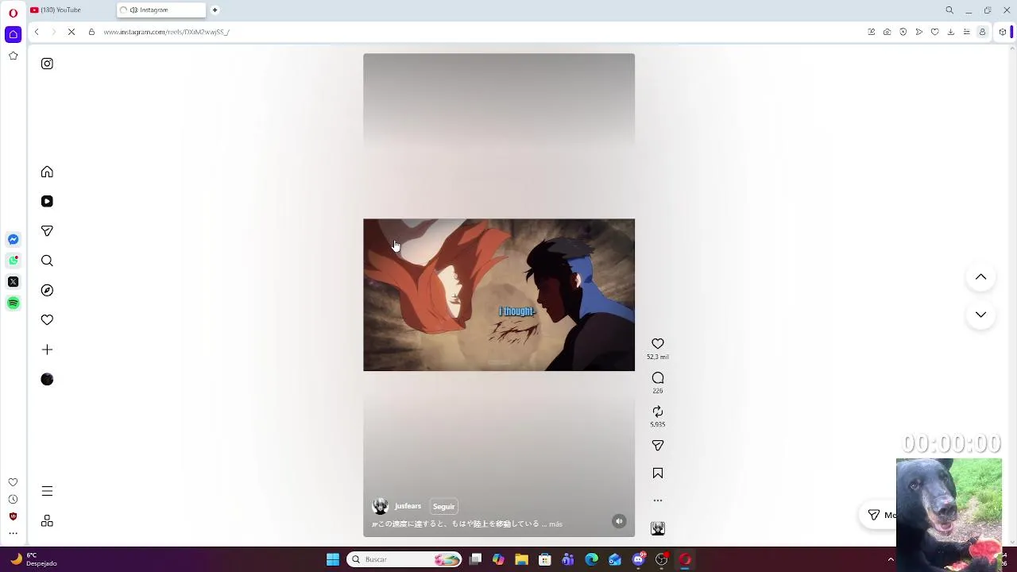
Task: Open Messenger in Opera sidebar
Action: coord(13,239)
